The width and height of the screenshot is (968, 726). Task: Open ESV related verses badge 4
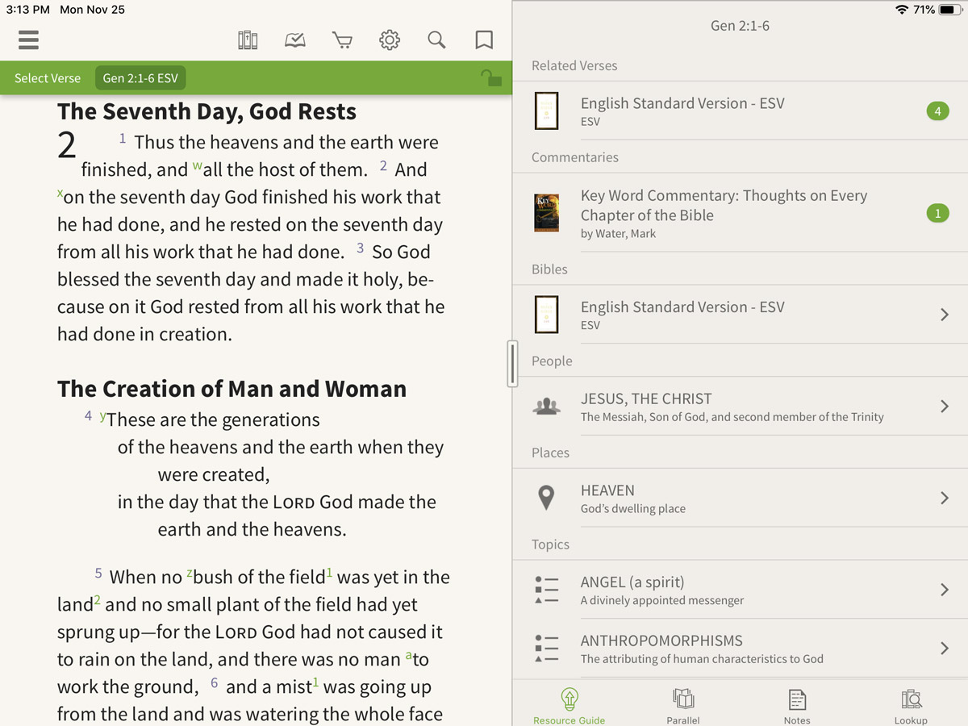(x=937, y=111)
